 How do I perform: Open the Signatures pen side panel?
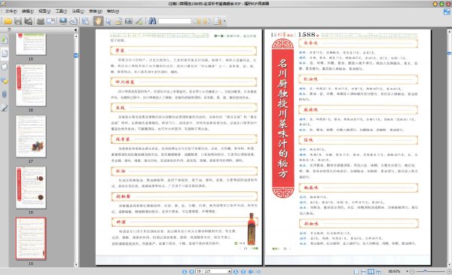coord(5,108)
